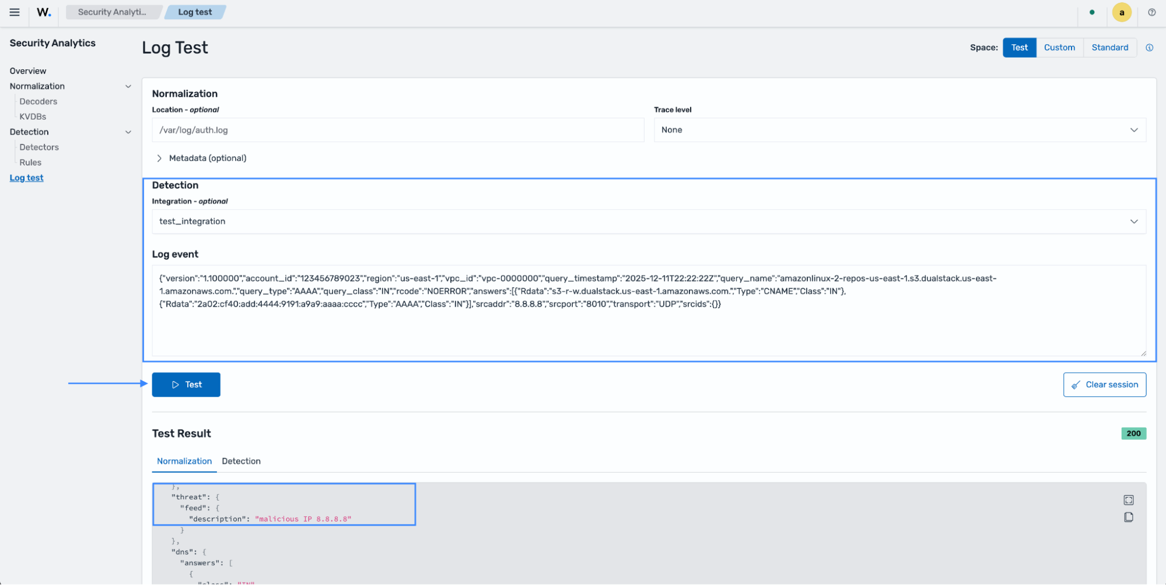Click the "malicious IP 8.8.8.8" value
The height and width of the screenshot is (585, 1166).
pos(303,519)
